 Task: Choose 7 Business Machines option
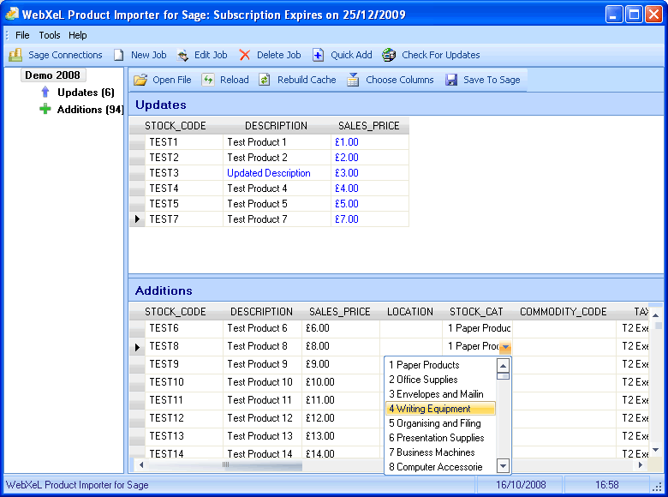click(441, 452)
